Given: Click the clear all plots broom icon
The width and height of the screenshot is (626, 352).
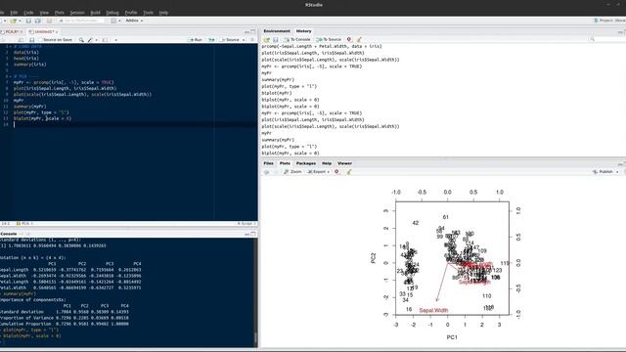Looking at the screenshot, I should 349,172.
